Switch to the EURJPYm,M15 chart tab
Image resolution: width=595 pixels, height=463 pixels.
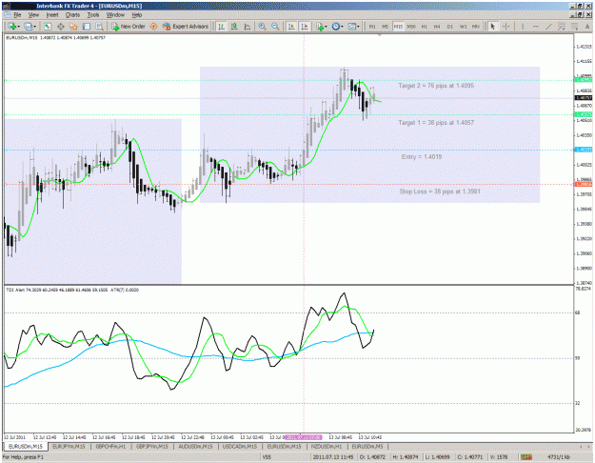[x=69, y=446]
